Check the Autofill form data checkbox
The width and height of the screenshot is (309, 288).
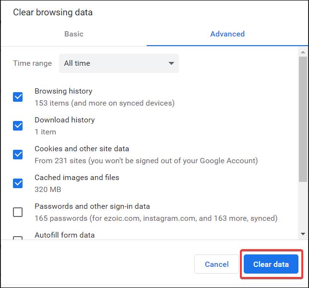(x=18, y=238)
